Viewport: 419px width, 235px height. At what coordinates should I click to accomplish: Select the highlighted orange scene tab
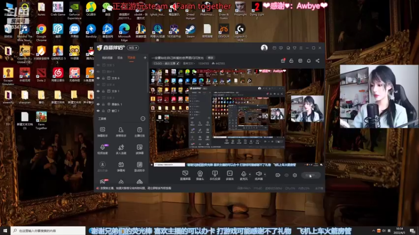coord(131,57)
